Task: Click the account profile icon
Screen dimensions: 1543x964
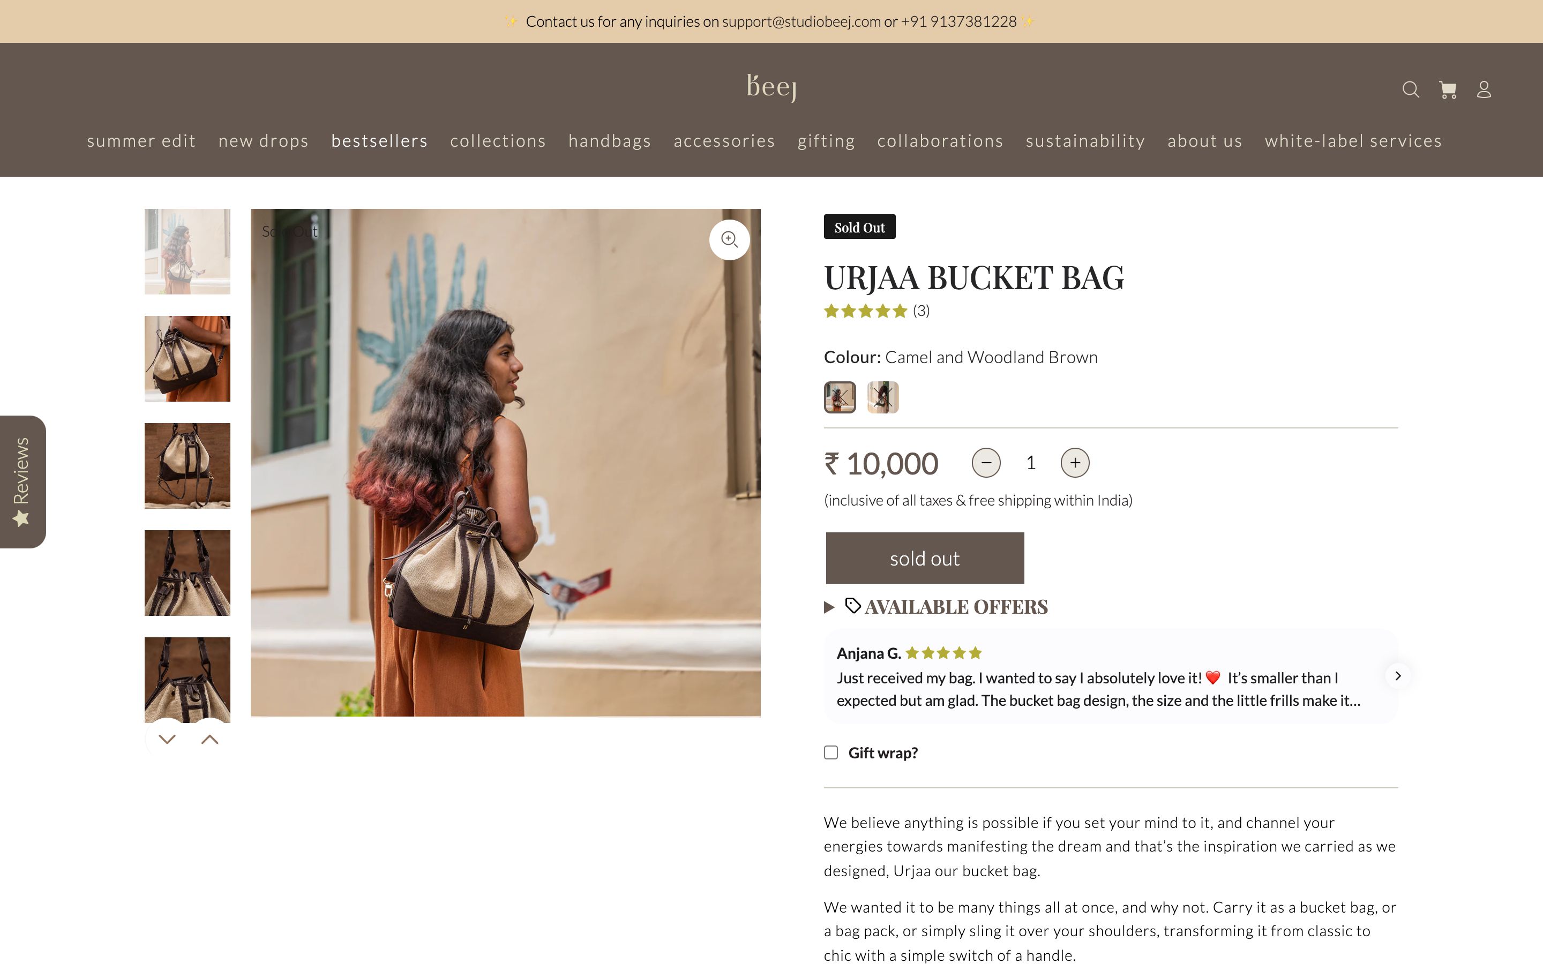Action: tap(1485, 90)
